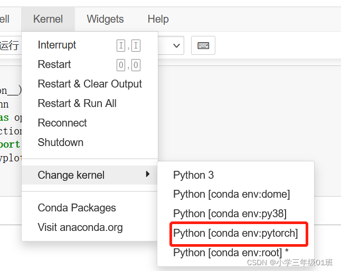This screenshot has width=341, height=271.
Task: Click the 运行 run button
Action: [10, 45]
